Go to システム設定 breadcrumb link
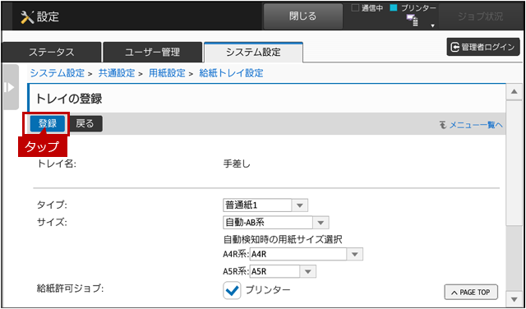This screenshot has width=526, height=309. [x=57, y=73]
